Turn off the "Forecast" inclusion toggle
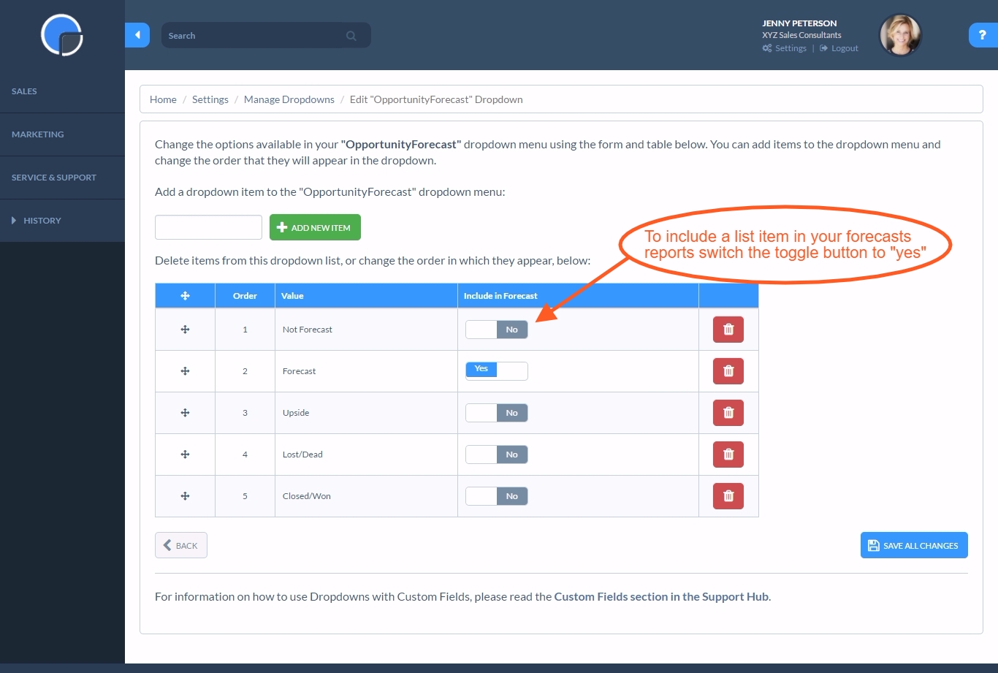Image resolution: width=998 pixels, height=673 pixels. [497, 370]
